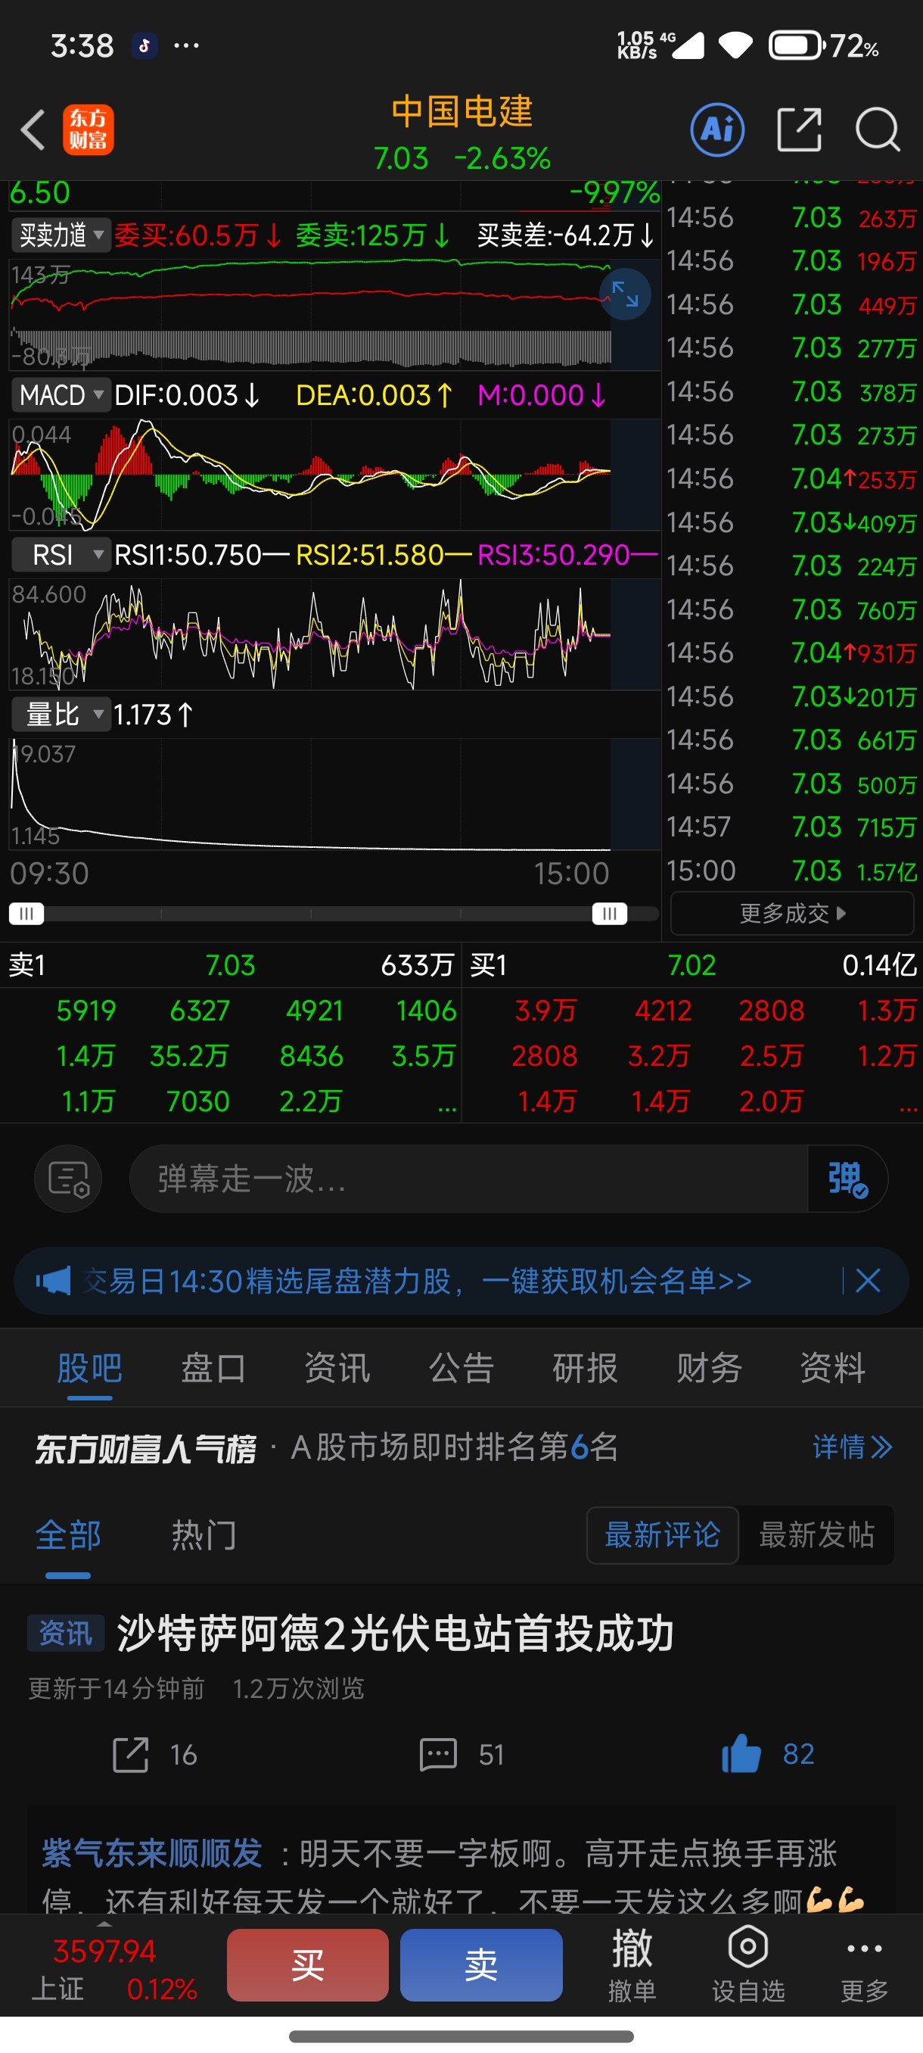
Task: Tap buy queue order 3.9万
Action: tap(545, 1011)
